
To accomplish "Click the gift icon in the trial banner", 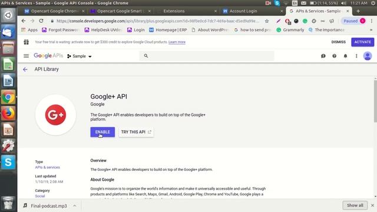I will (x=26, y=42).
